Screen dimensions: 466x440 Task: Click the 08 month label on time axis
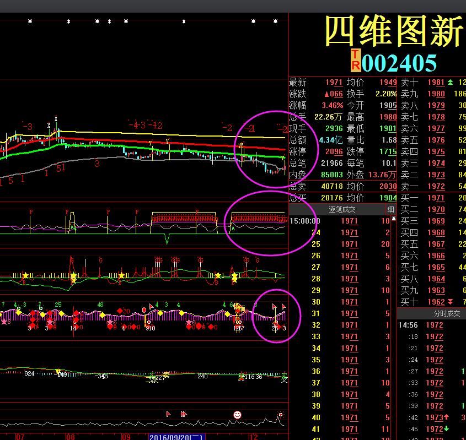[71, 437]
